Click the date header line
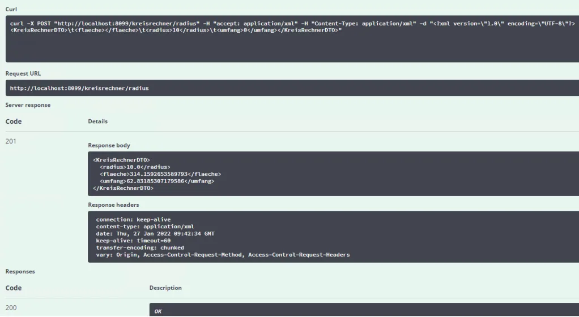The width and height of the screenshot is (579, 317). pyautogui.click(x=155, y=233)
